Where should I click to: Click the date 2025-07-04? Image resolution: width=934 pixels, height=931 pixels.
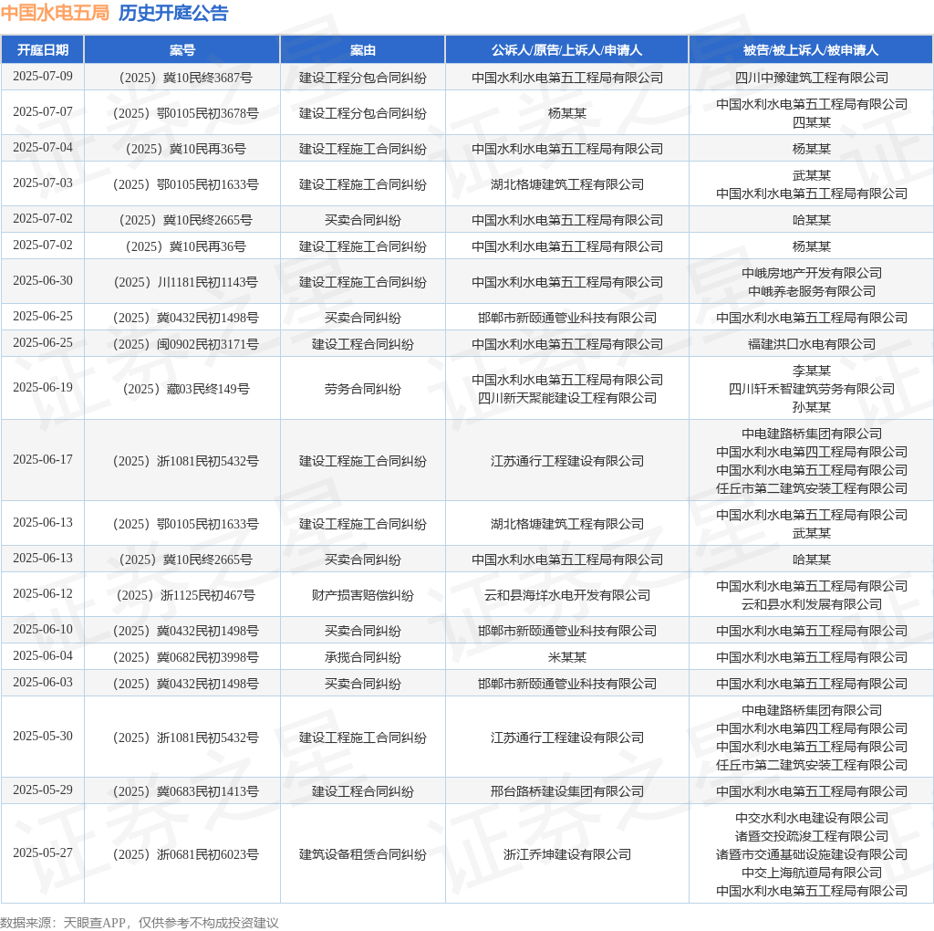coord(43,147)
